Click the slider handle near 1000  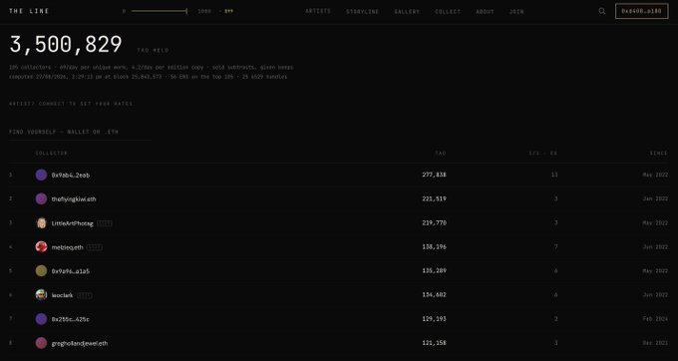tap(186, 11)
